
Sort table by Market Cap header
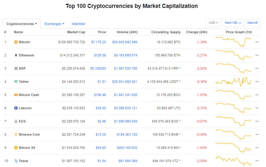pos(78,32)
